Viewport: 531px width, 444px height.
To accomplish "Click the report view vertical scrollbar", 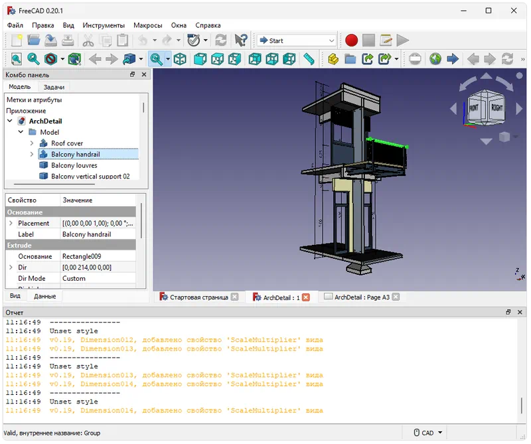I will click(x=522, y=406).
